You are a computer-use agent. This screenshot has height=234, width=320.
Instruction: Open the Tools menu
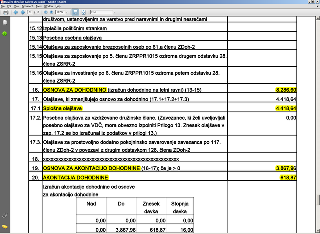point(39,6)
